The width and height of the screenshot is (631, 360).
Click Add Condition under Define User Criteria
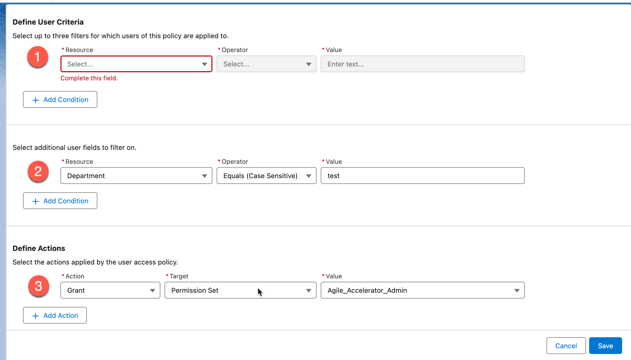(60, 99)
